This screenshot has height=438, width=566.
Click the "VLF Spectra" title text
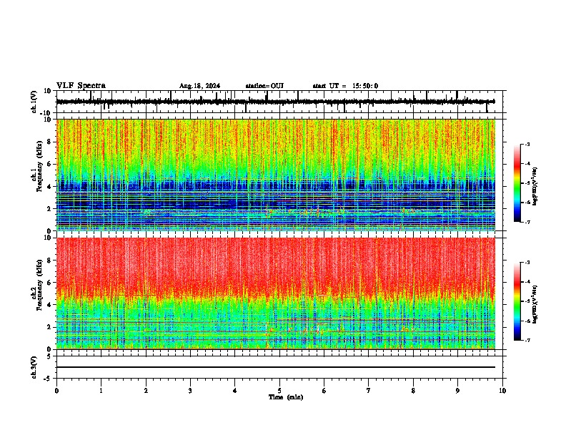pyautogui.click(x=81, y=86)
